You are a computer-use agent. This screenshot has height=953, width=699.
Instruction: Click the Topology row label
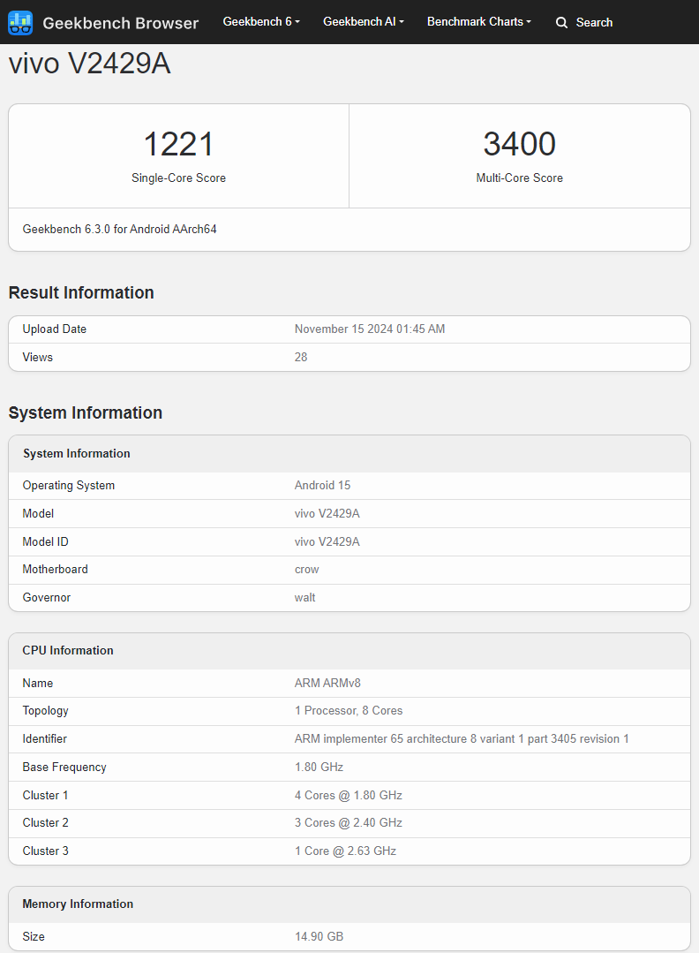point(46,710)
